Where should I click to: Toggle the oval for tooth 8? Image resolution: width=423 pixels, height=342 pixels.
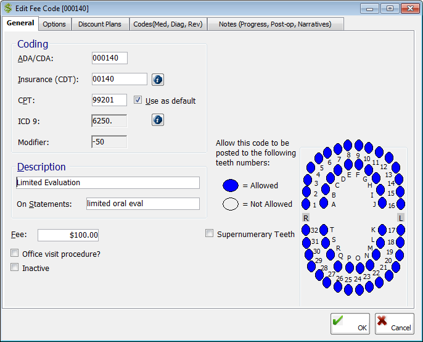pyautogui.click(x=348, y=145)
